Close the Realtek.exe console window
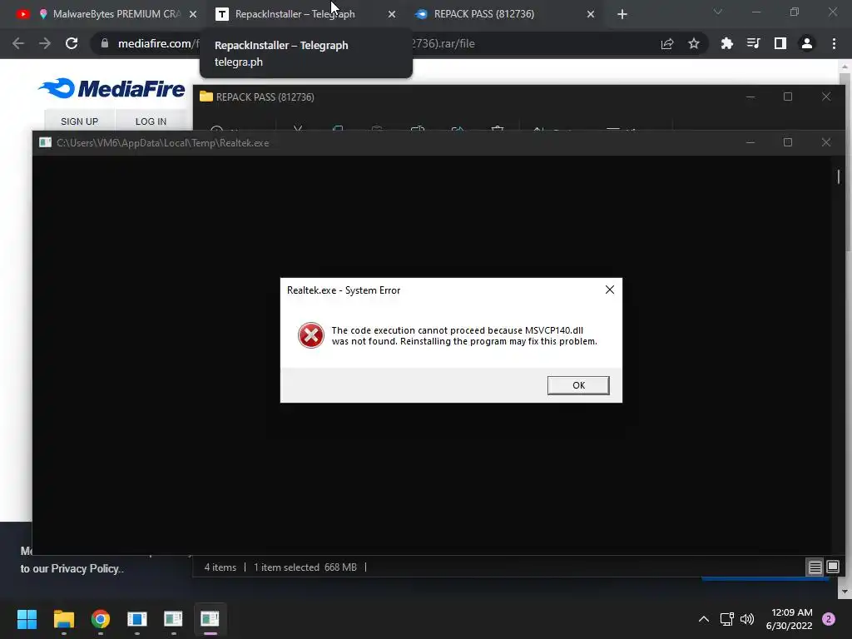The width and height of the screenshot is (852, 639). coord(826,142)
